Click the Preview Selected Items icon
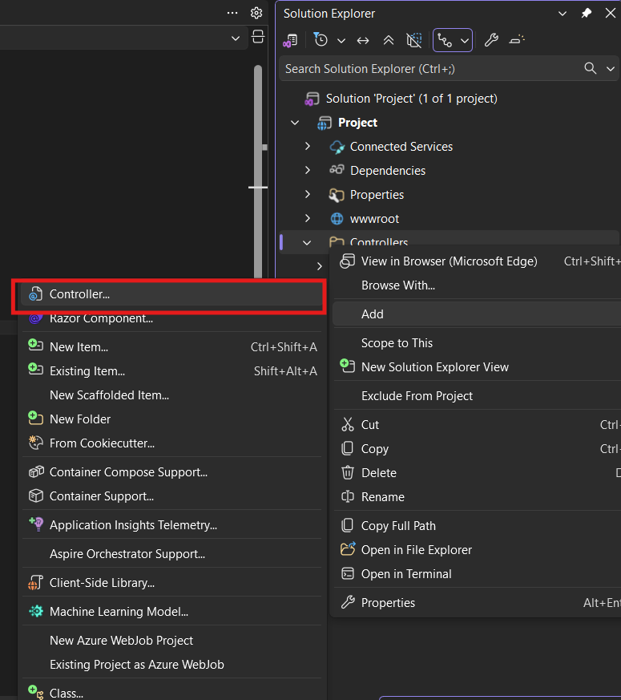This screenshot has height=700, width=621. click(517, 40)
